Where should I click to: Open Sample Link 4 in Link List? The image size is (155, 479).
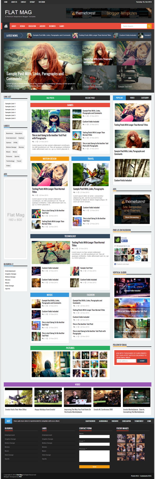pos(10,113)
